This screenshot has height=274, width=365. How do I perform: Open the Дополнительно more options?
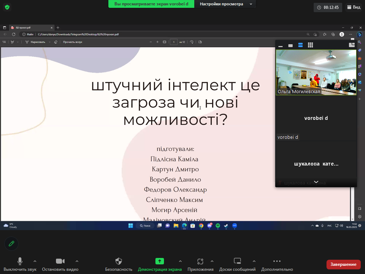click(277, 264)
